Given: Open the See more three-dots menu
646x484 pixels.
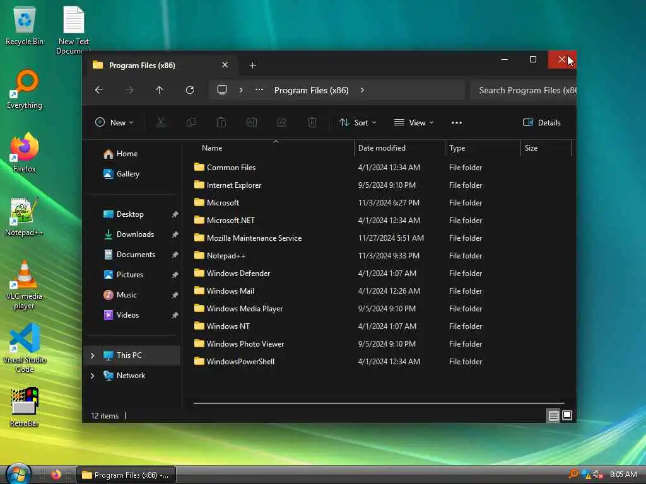Looking at the screenshot, I should (x=457, y=123).
